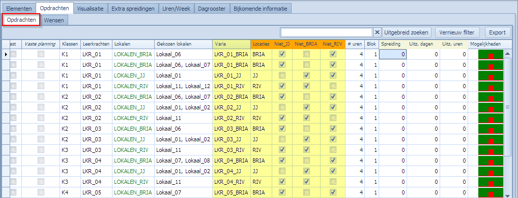The height and width of the screenshot is (198, 518).
Task: Click the vertical scrollbar thumb of the table
Action: click(x=507, y=107)
